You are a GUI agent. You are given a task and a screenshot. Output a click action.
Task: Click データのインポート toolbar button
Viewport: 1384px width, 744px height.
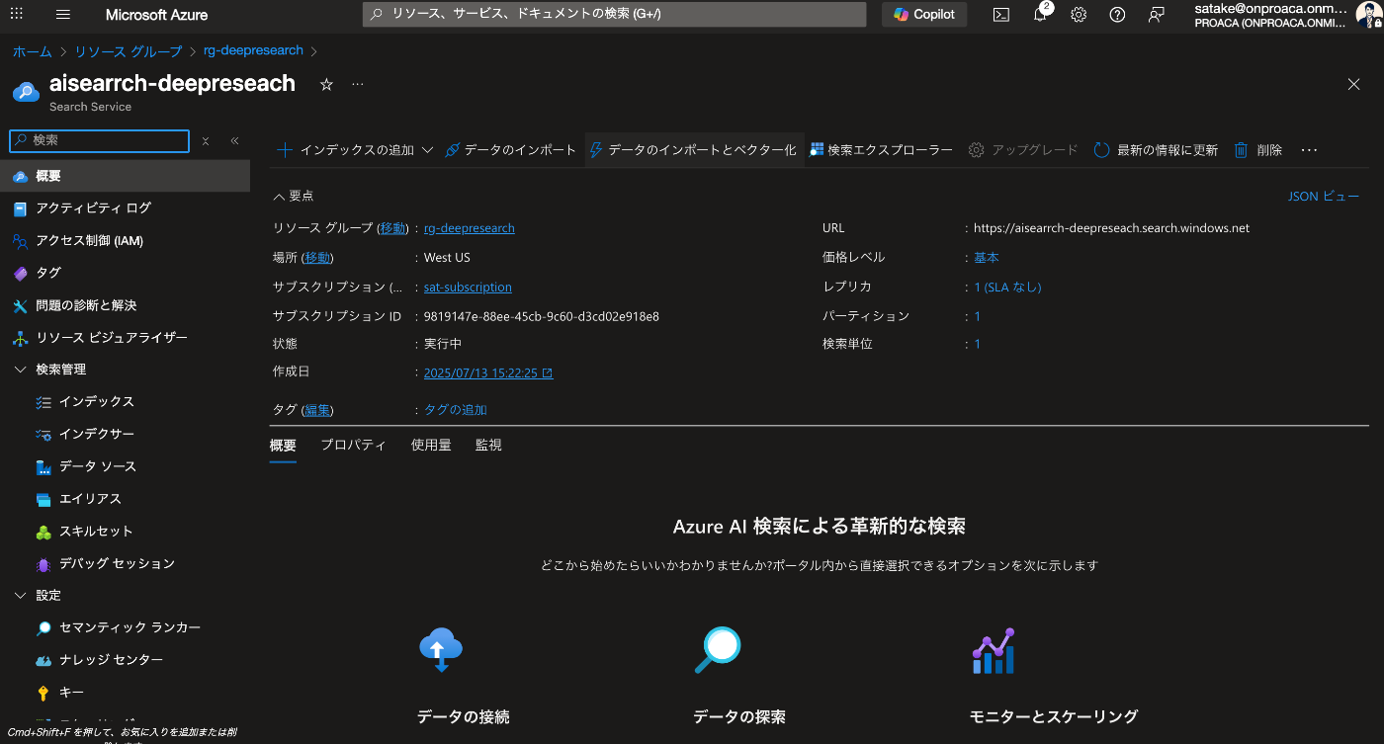(510, 150)
